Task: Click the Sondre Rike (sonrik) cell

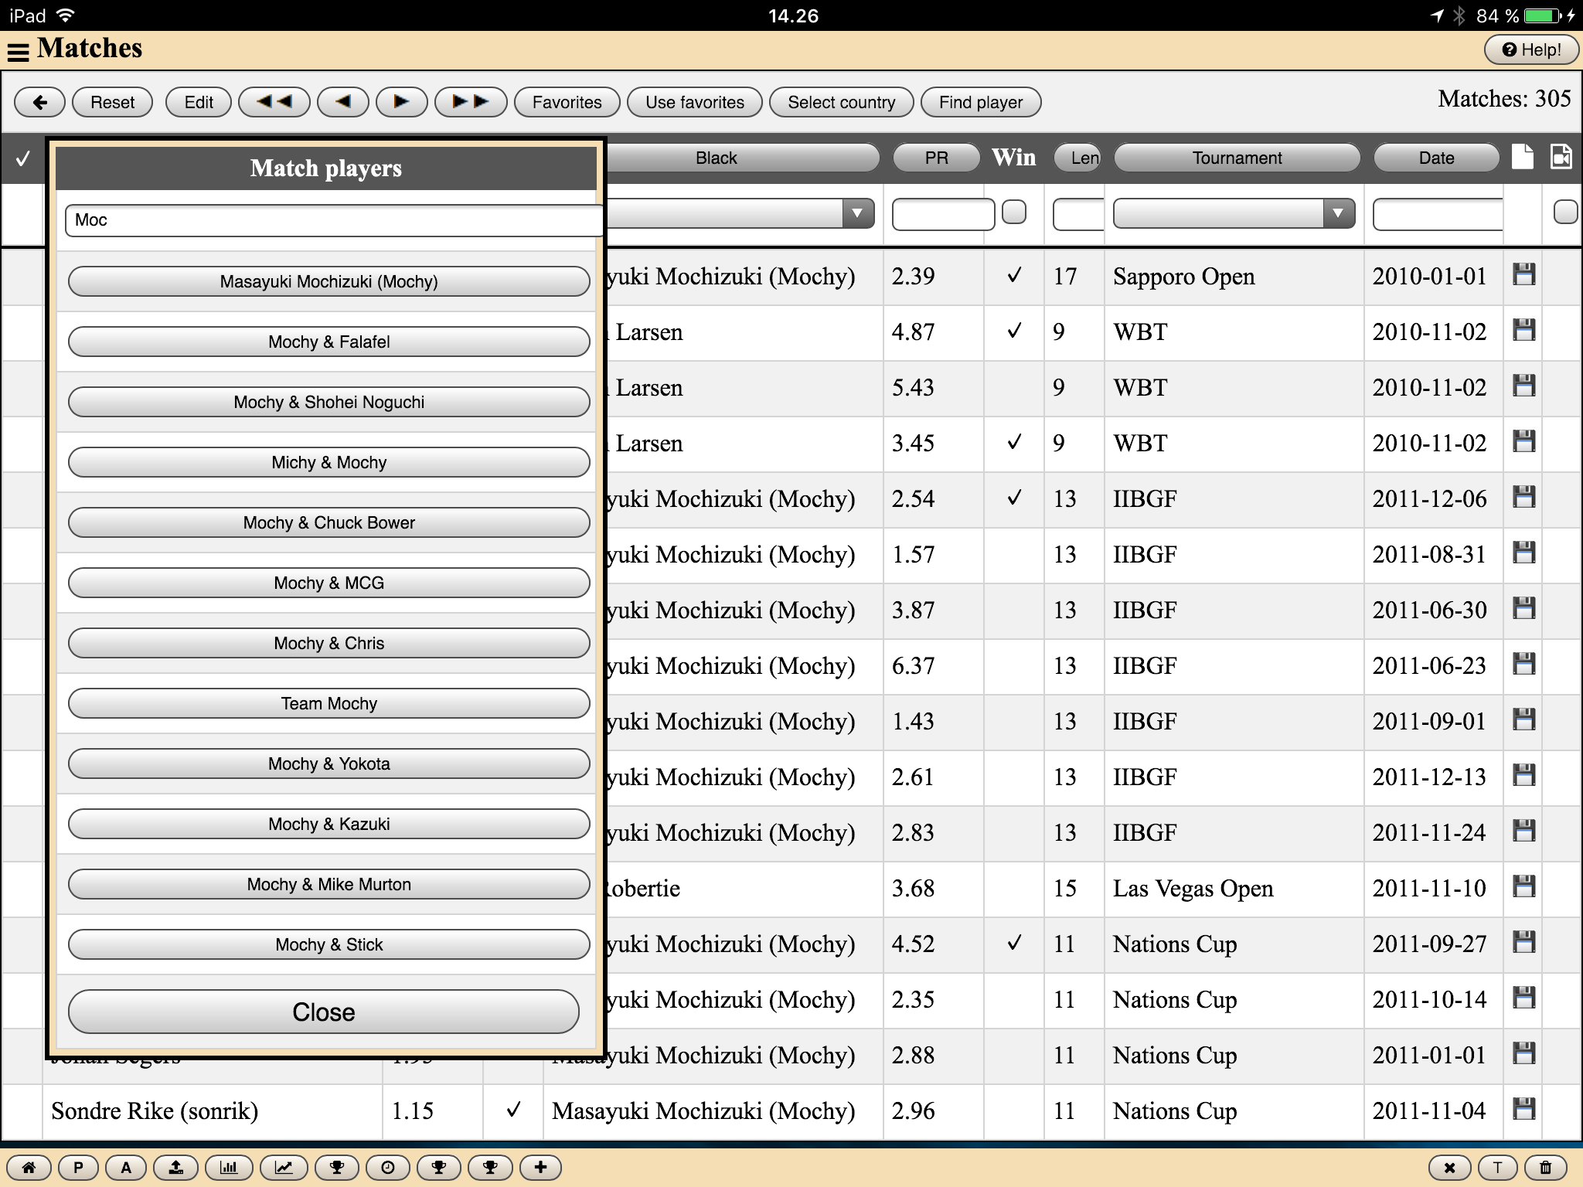Action: pyautogui.click(x=213, y=1111)
